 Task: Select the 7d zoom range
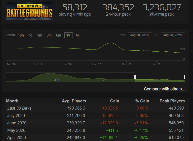coord(30,35)
